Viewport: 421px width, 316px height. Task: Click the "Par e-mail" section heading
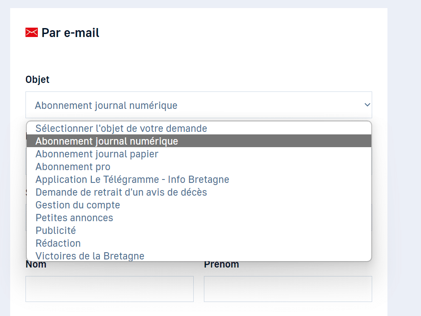[71, 33]
